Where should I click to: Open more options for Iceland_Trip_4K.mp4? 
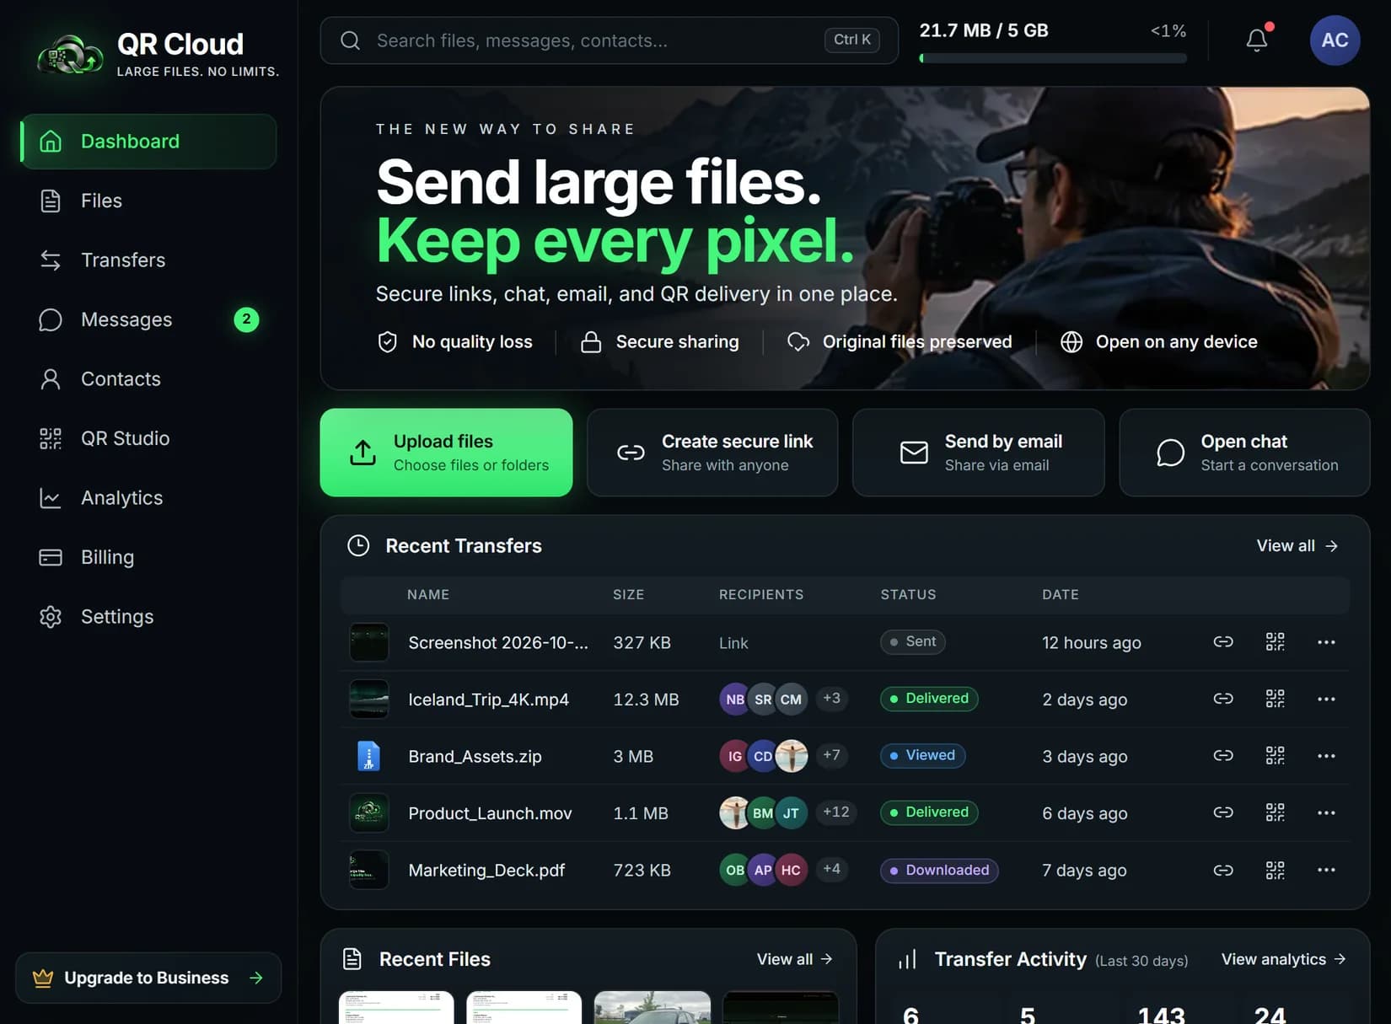1326,699
